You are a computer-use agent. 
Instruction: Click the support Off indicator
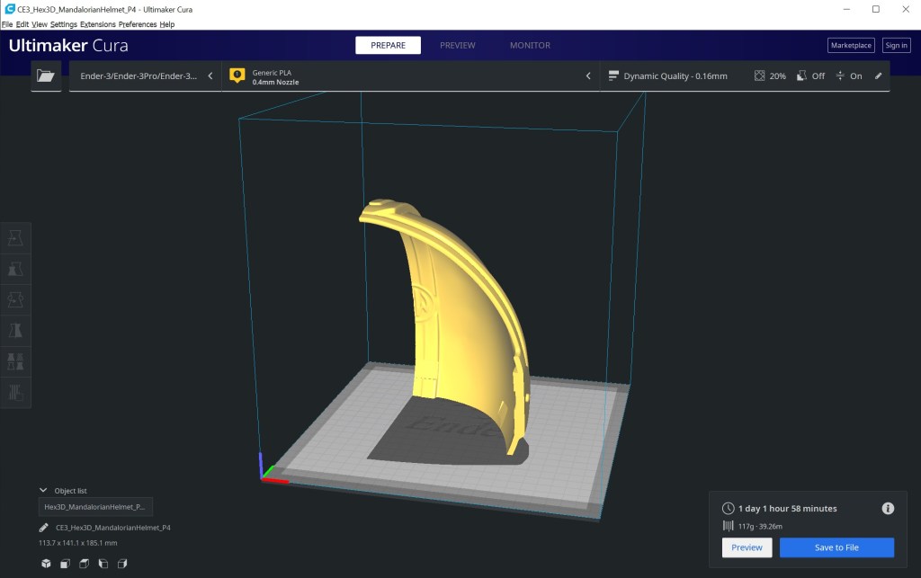810,76
